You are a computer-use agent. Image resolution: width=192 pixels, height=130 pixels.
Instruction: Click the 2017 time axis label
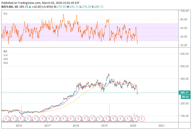(x=47, y=126)
